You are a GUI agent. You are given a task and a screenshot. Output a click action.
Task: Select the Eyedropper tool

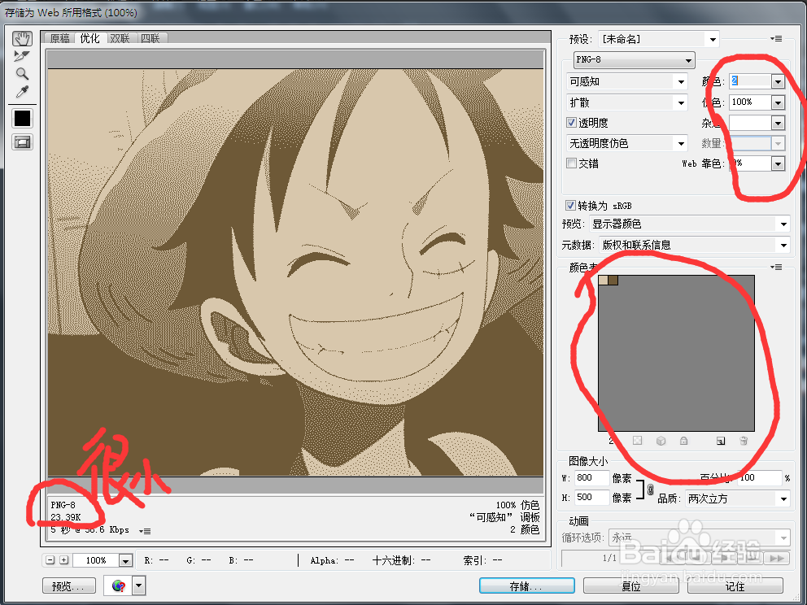pos(22,92)
